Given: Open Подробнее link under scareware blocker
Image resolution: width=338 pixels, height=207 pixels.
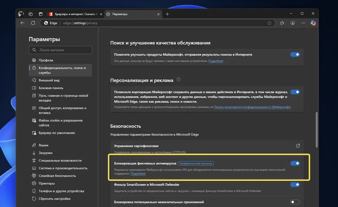Looking at the screenshot, I should pyautogui.click(x=138, y=173).
